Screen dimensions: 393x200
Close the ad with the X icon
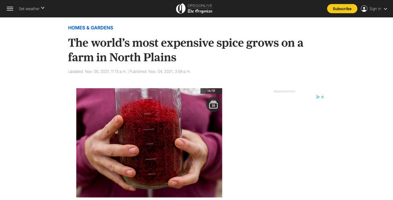click(x=323, y=97)
